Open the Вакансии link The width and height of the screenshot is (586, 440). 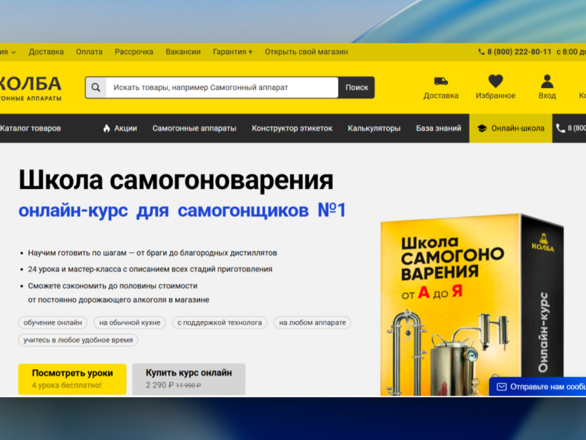[x=183, y=52]
